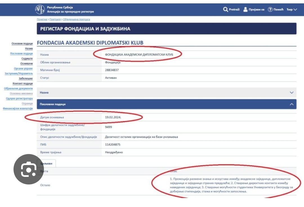Viewport: 304px width, 207px height.
Task: Open Обједињена претрага breadcrumb link
Action: click(x=76, y=19)
